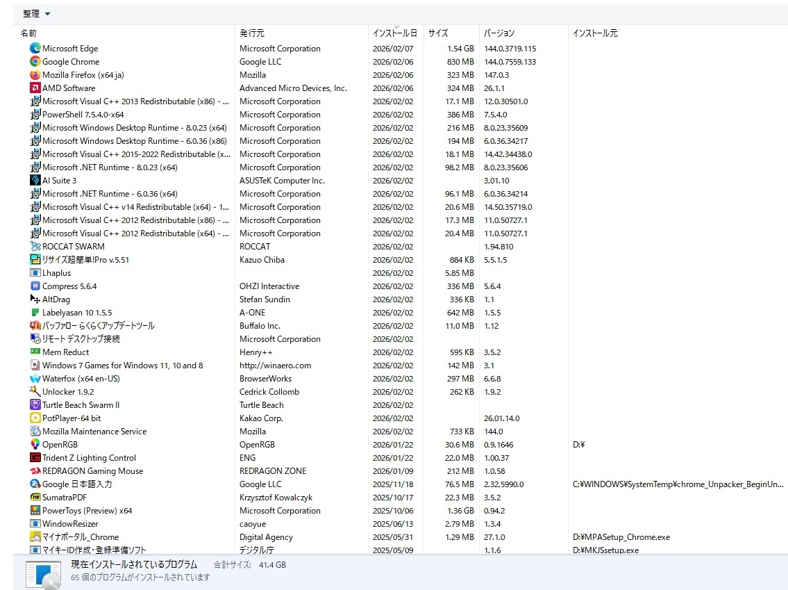Click the バッファロー らくらくアップデートツール icon
Viewport: 788px width, 590px height.
coord(35,325)
